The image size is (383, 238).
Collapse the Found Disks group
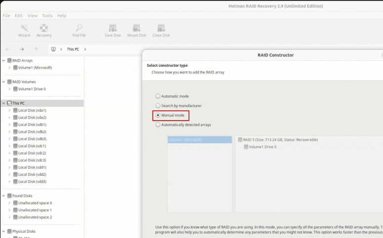click(x=3, y=196)
